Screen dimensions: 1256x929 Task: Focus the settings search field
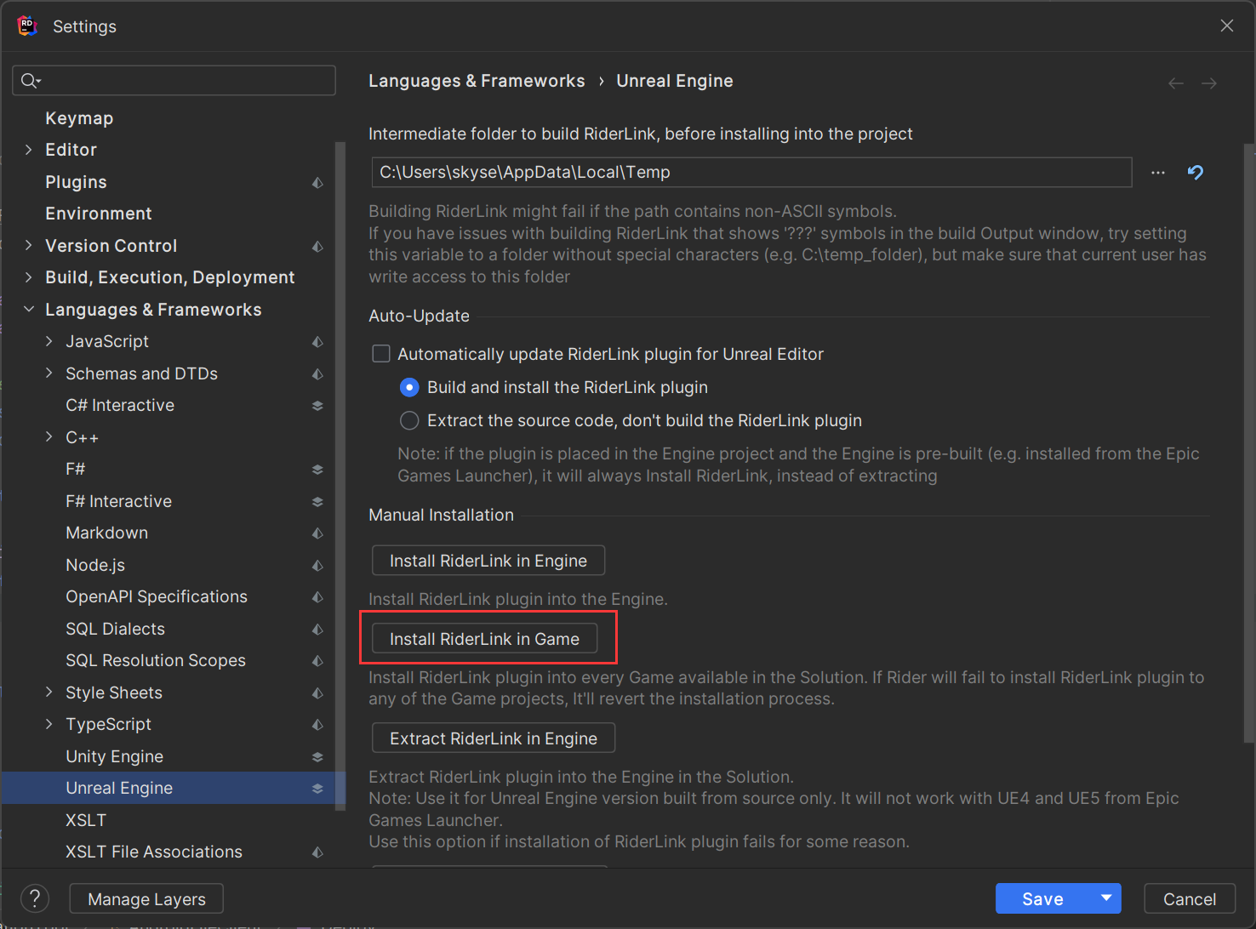click(174, 81)
